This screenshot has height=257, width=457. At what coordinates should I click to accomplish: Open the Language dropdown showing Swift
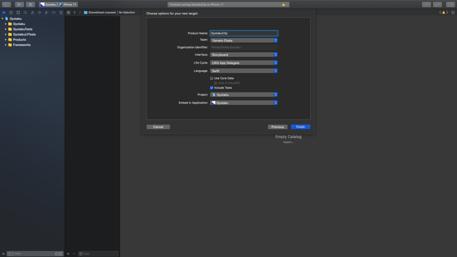[x=244, y=71]
